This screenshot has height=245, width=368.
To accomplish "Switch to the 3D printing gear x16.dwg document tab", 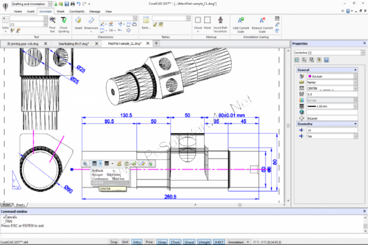I will pos(23,43).
